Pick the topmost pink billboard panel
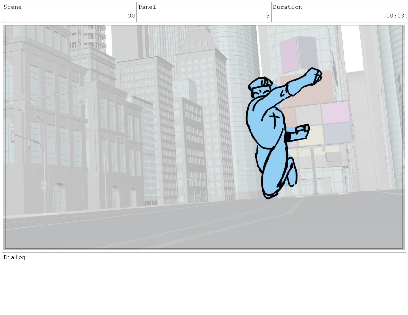Viewport: 408px width, 315px height. [288, 55]
